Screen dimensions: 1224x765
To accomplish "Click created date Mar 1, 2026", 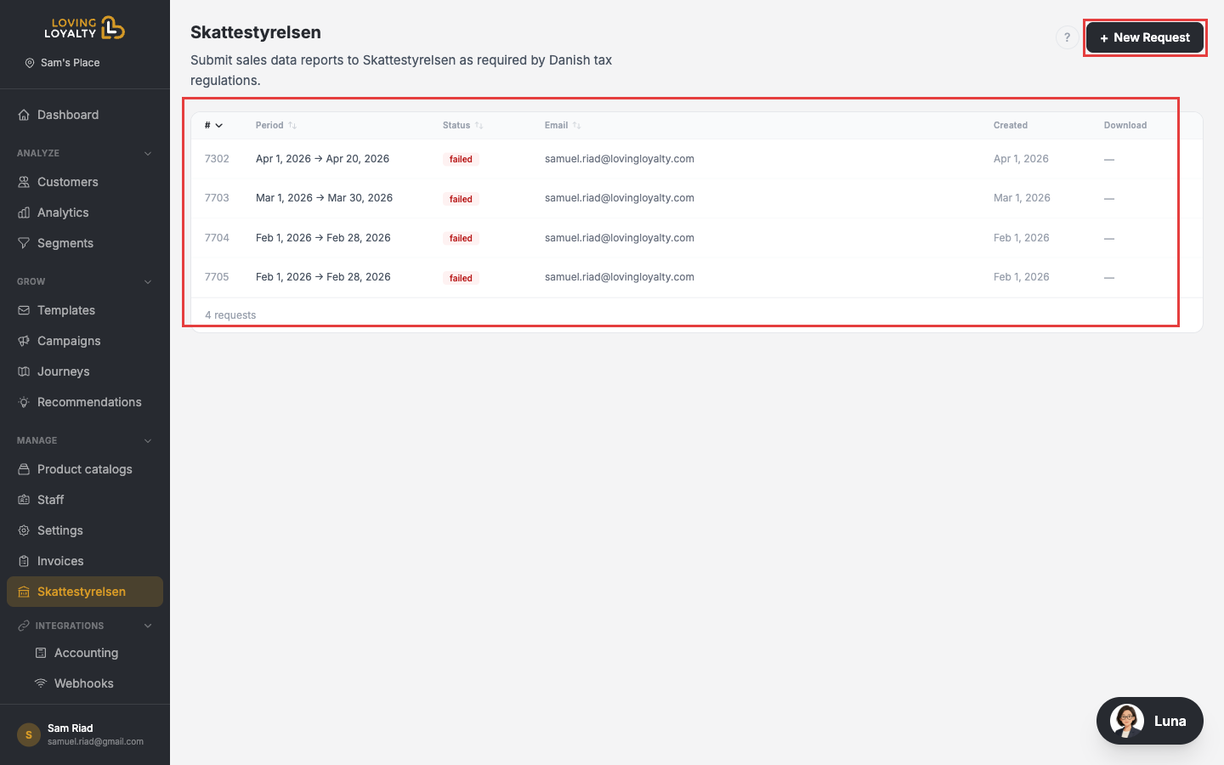I will 1022,198.
